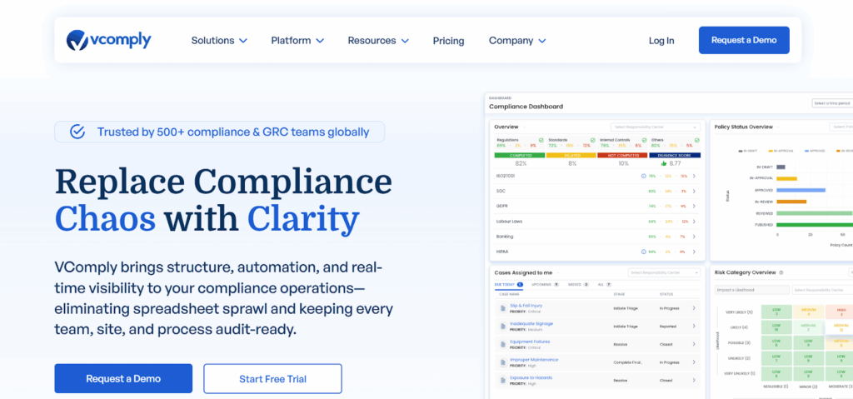
Task: Click the checkmark badge icon beside Trusted text
Action: (x=77, y=132)
